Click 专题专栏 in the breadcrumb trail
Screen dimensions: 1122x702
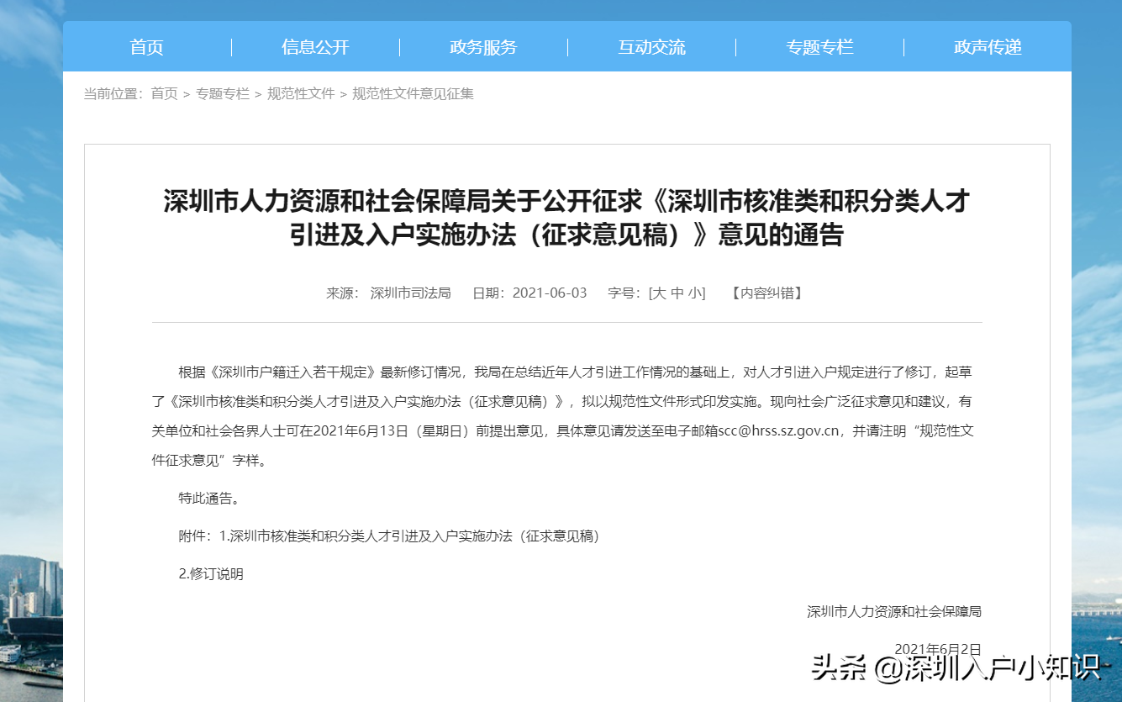pyautogui.click(x=223, y=94)
